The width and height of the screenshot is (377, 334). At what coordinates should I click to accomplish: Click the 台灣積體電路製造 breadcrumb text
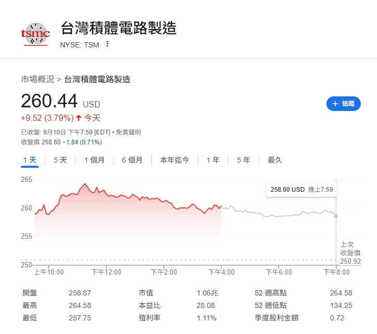(x=97, y=80)
